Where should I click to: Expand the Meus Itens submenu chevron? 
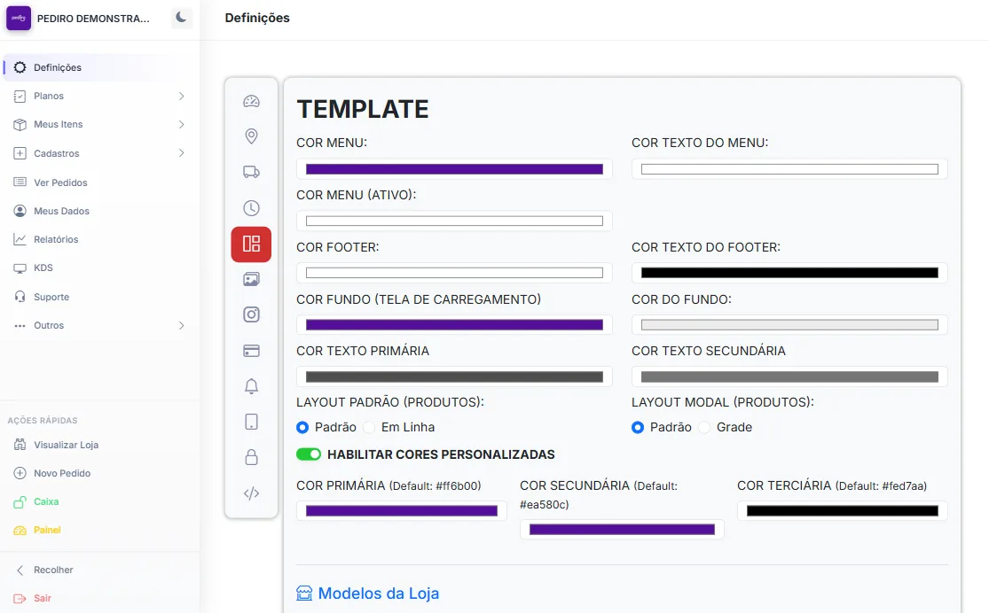click(x=181, y=125)
